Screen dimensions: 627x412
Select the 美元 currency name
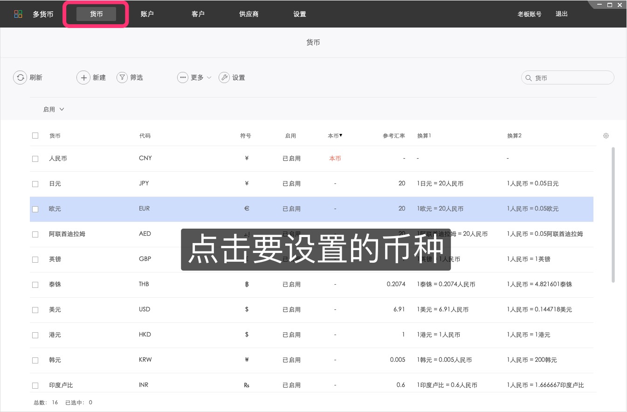pyautogui.click(x=55, y=310)
